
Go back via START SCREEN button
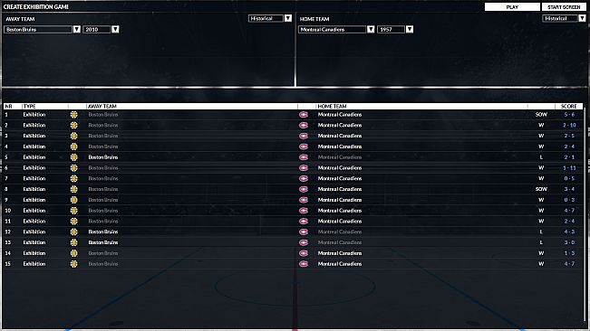pos(564,7)
